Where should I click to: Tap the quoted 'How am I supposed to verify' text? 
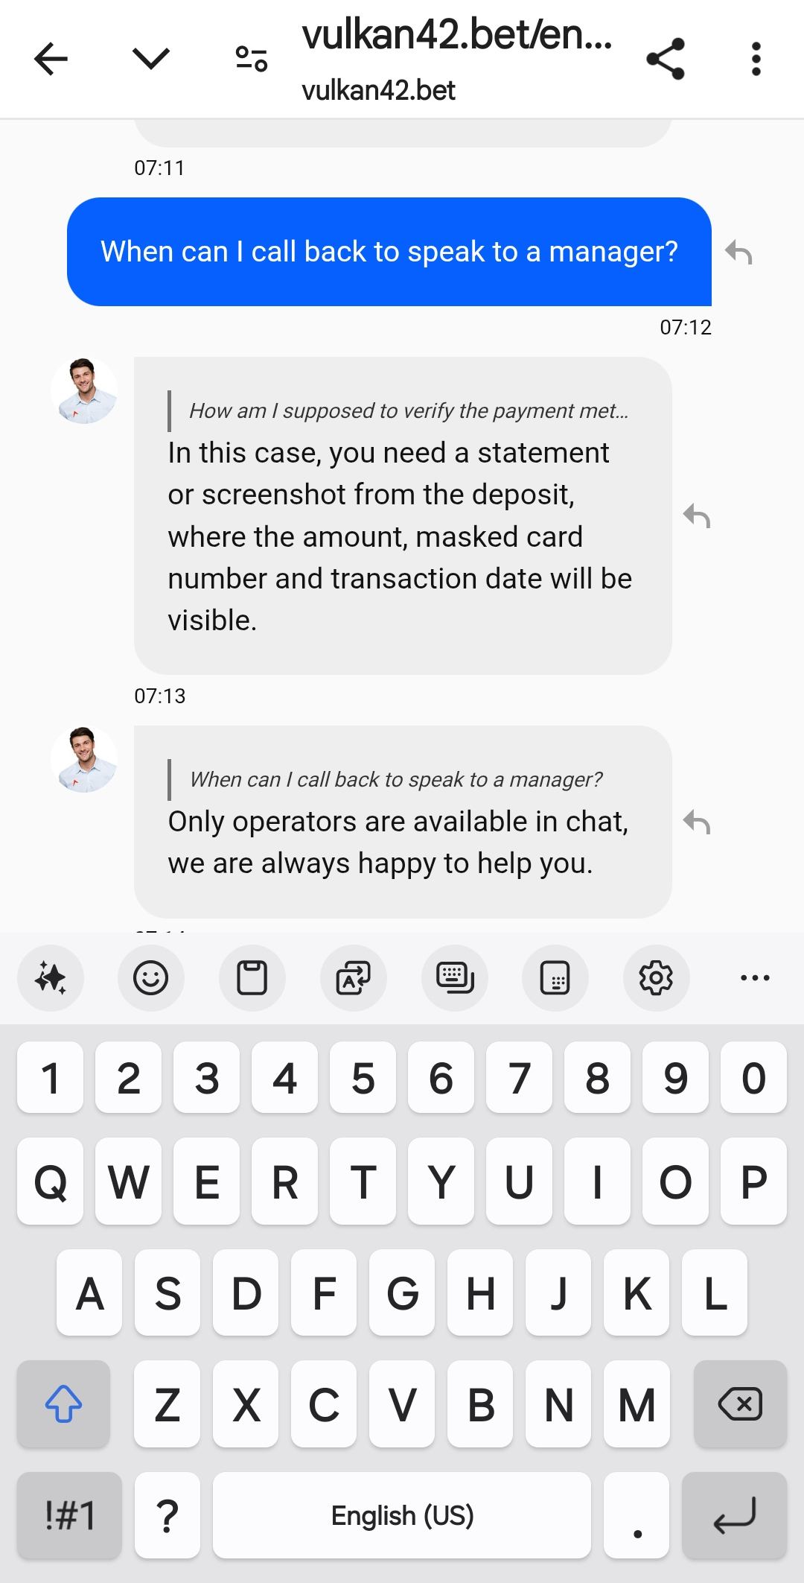409,410
